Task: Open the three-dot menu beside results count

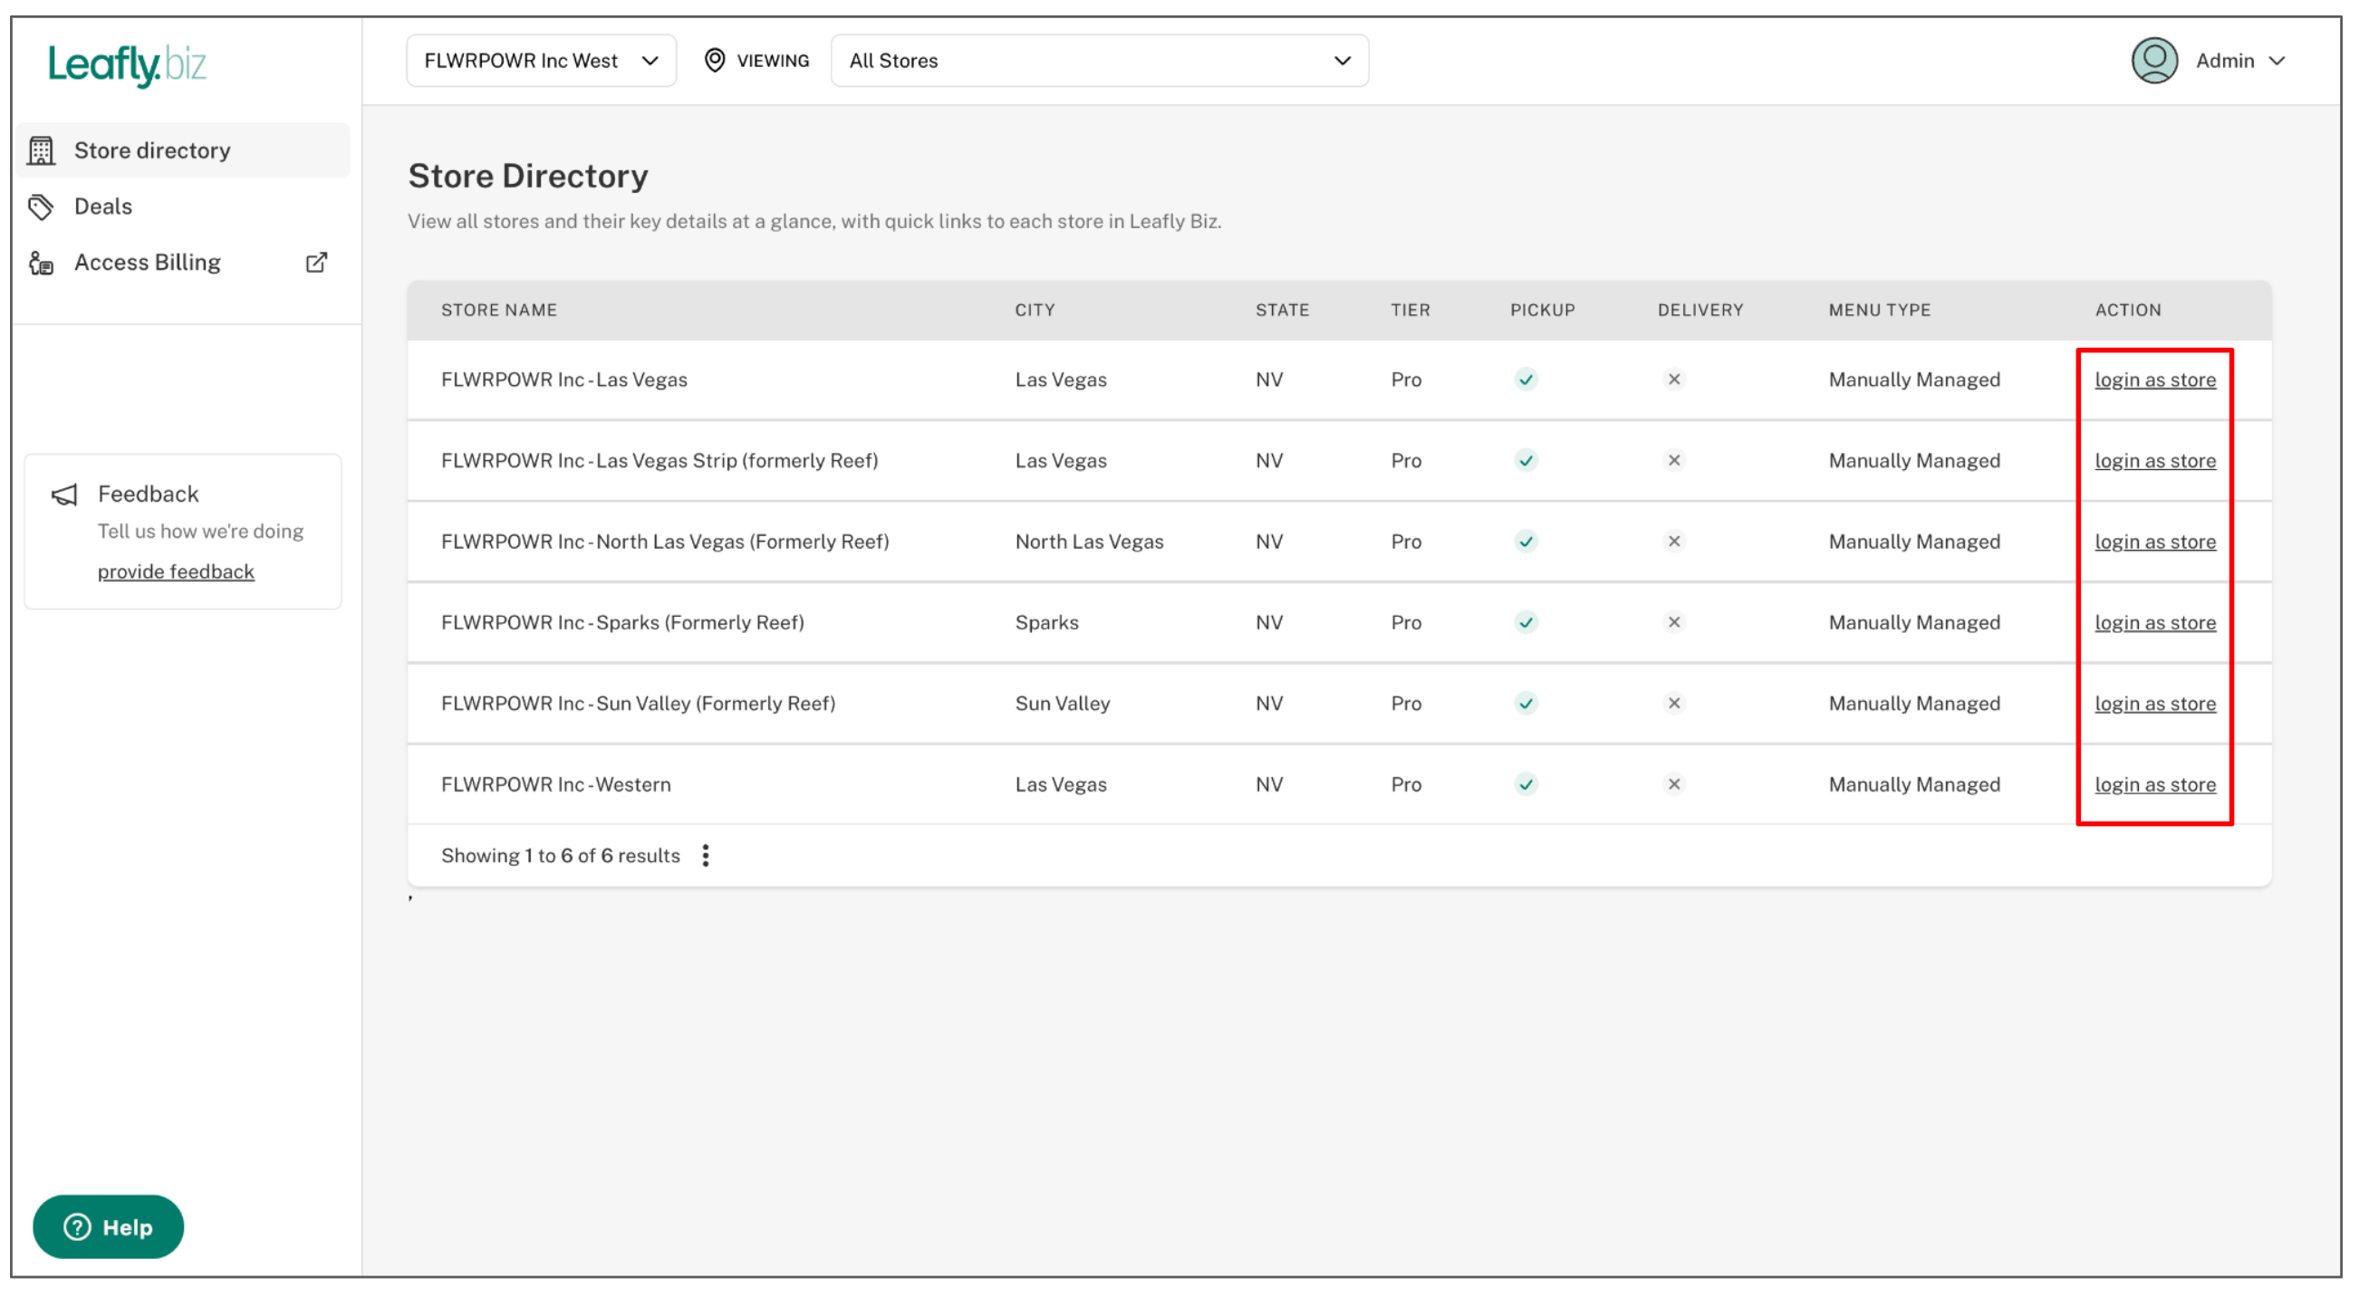Action: (x=705, y=856)
